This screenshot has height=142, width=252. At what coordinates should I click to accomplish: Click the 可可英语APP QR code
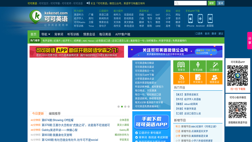pyautogui.click(x=238, y=75)
